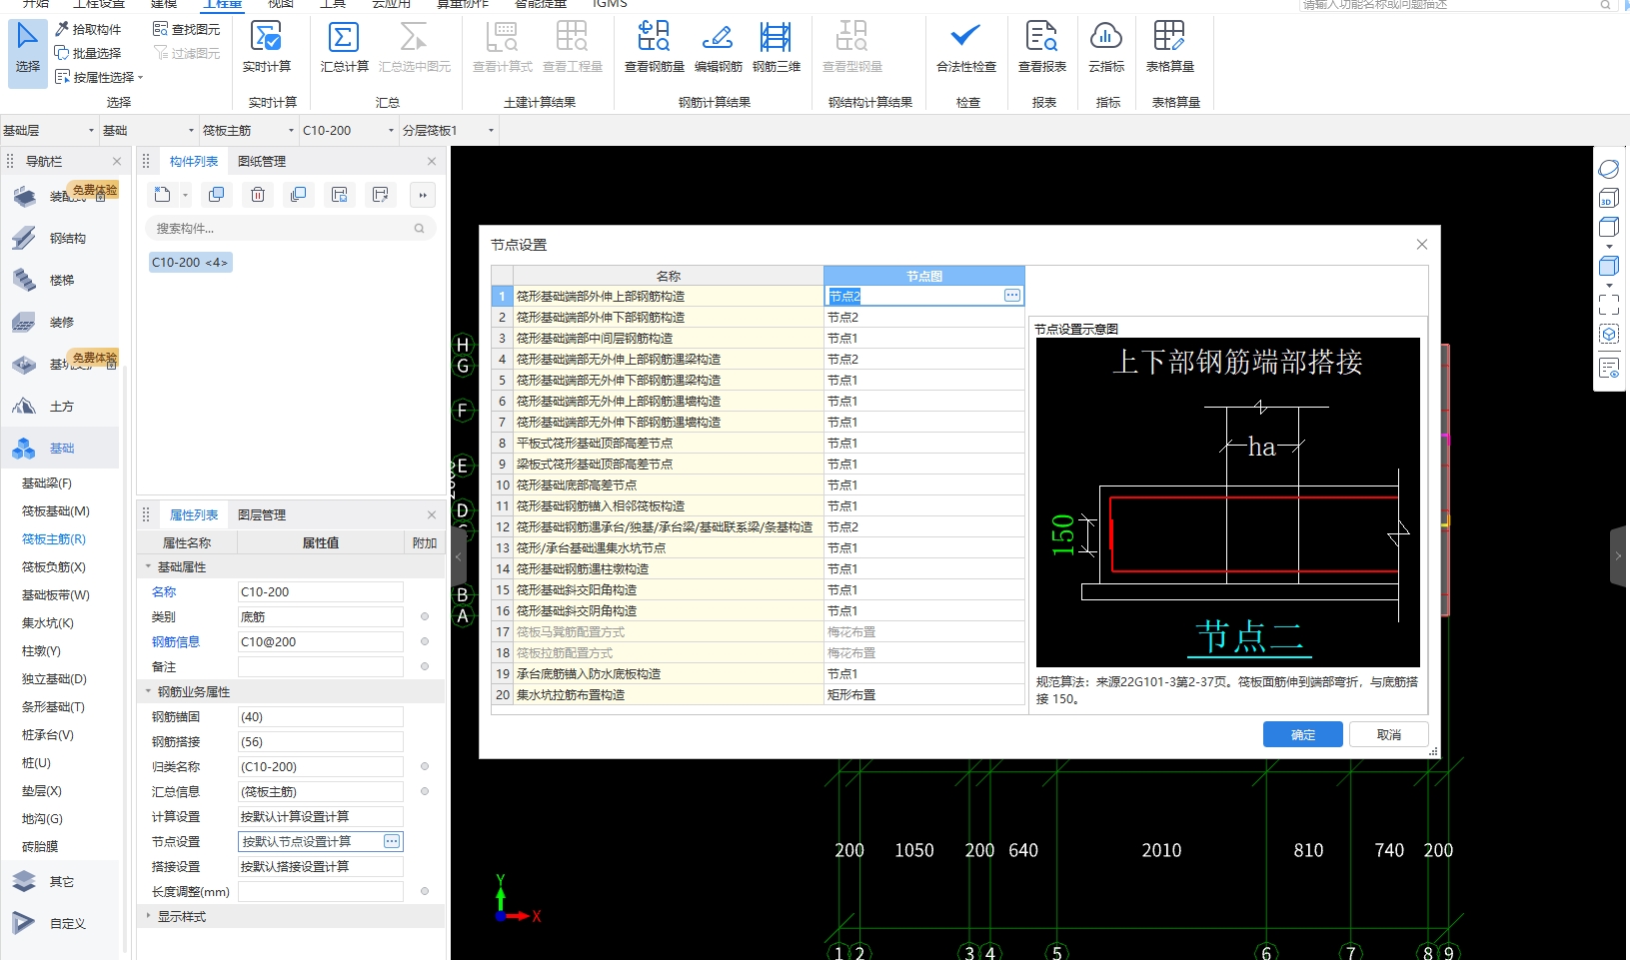Click the inter-layer copy icon in 构件列表
Screen dimensions: 1630x960
(x=298, y=195)
